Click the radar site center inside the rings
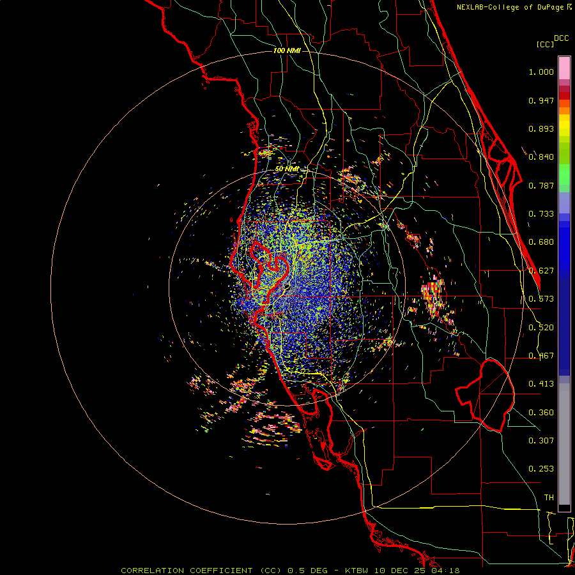Screen dimensions: 575x575 287,288
